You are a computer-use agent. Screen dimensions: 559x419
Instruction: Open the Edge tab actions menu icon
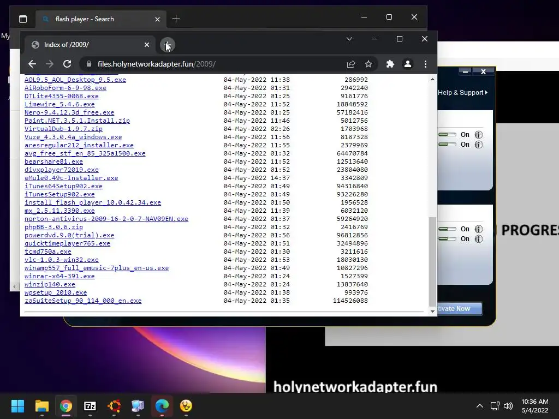point(23,19)
